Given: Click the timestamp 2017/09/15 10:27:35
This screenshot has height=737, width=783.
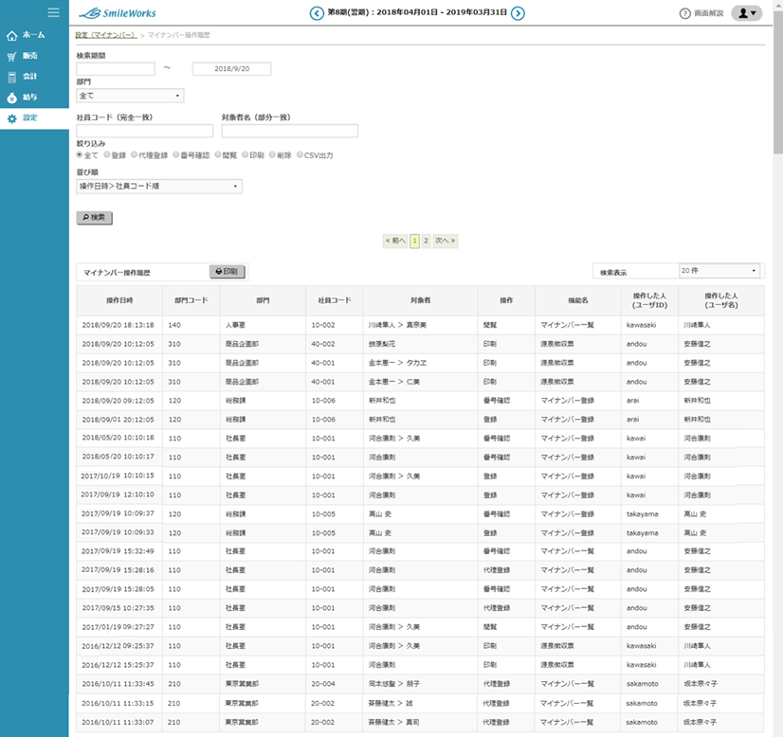Looking at the screenshot, I should 118,608.
